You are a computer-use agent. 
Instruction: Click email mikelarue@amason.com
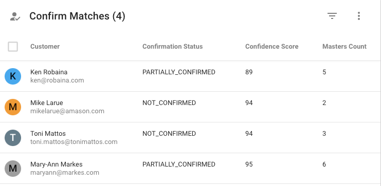tap(67, 111)
